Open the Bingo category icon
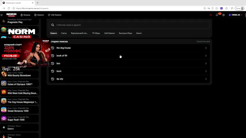The image size is (246, 138). point(4,128)
